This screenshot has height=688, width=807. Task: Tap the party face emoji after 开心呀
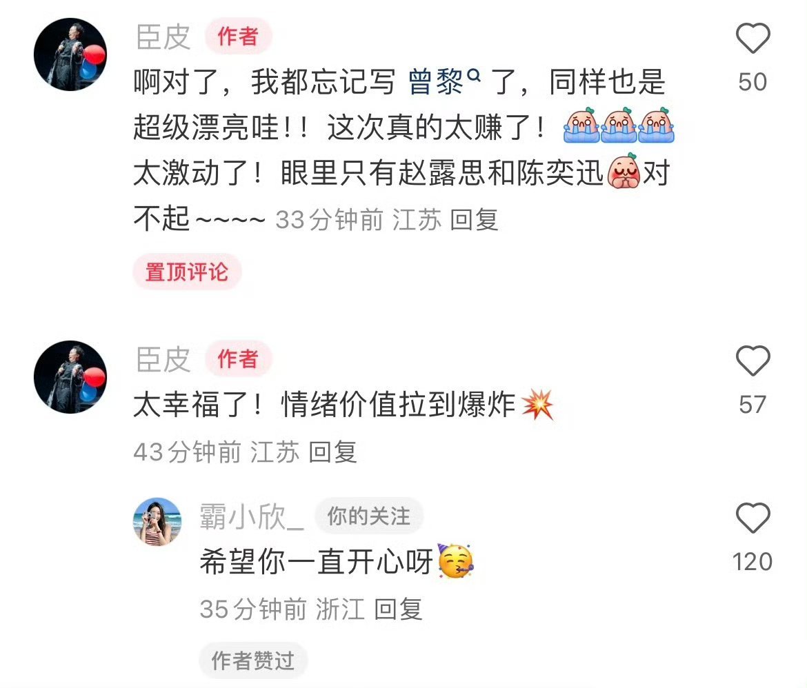[456, 561]
